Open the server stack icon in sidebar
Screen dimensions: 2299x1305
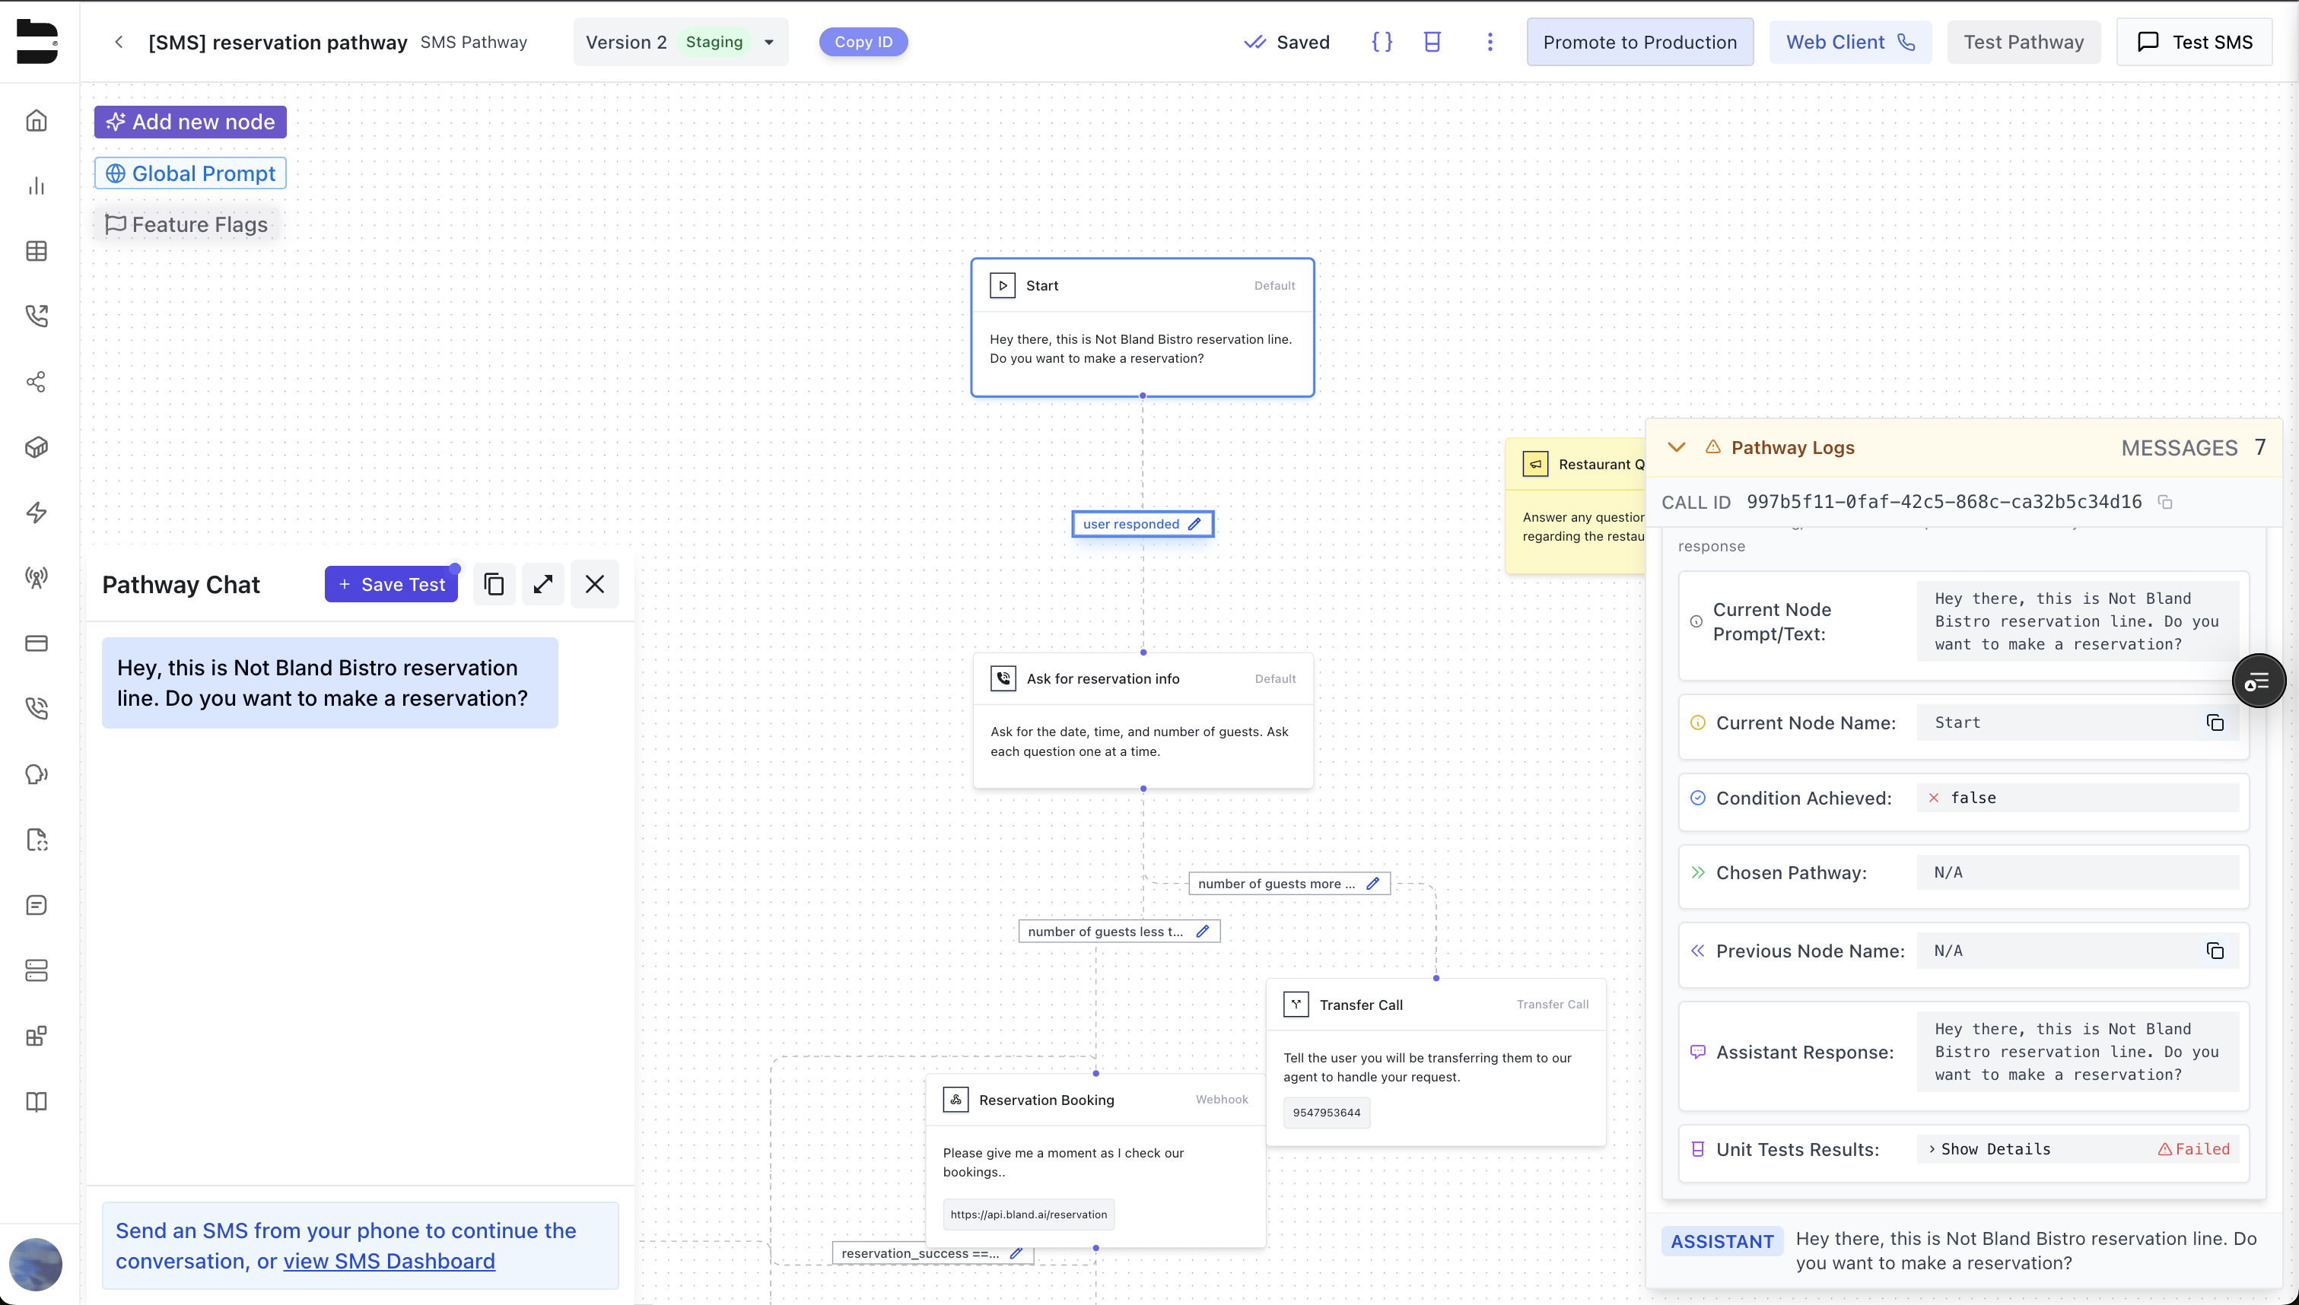point(36,970)
